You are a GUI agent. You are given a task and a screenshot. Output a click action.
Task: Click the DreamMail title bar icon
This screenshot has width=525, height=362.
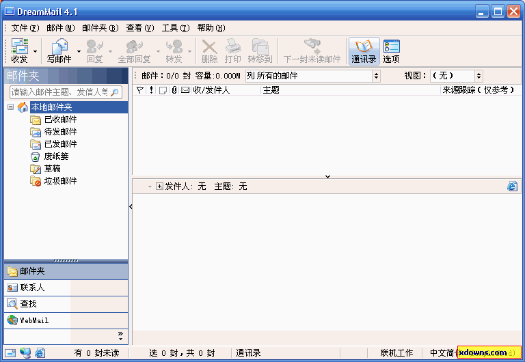[x=10, y=11]
